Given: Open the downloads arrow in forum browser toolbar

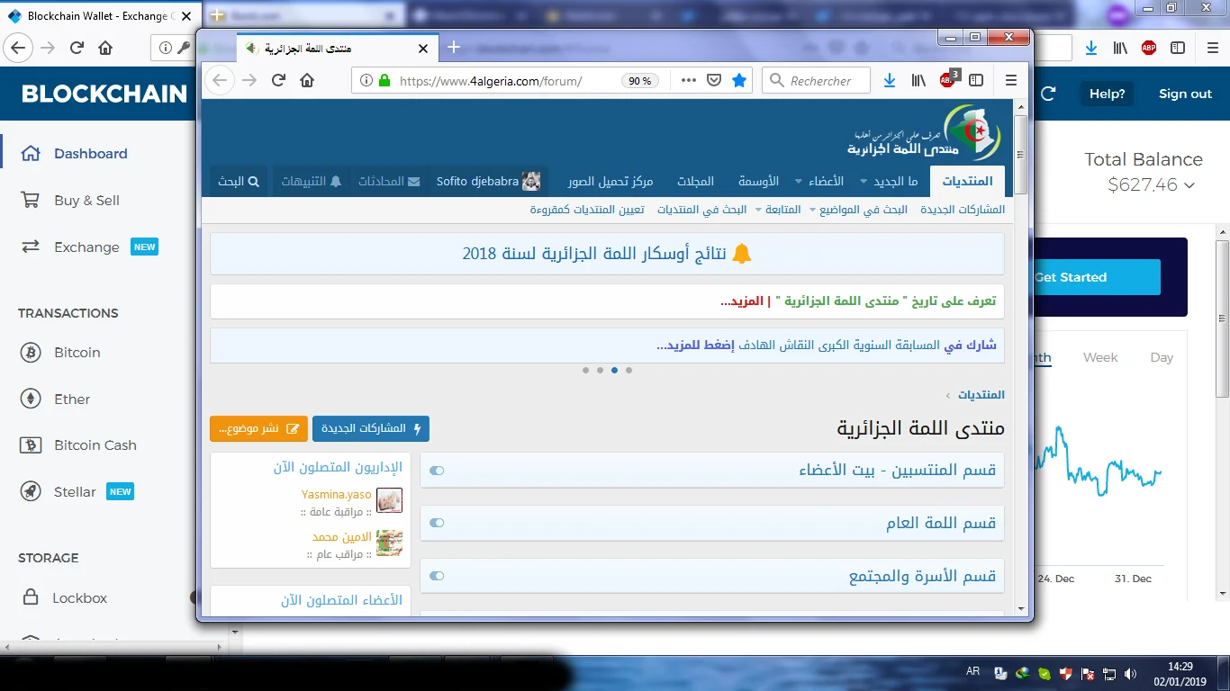Looking at the screenshot, I should pos(890,81).
